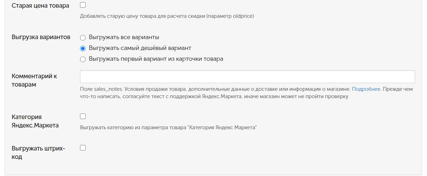
Task: Enable the Старая цена товара checkbox
Action: point(83,5)
